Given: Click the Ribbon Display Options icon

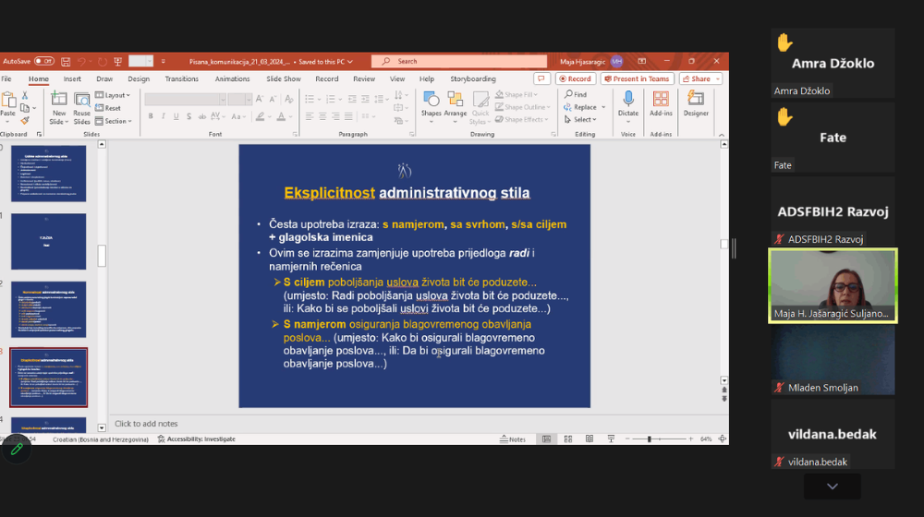Looking at the screenshot, I should (642, 61).
